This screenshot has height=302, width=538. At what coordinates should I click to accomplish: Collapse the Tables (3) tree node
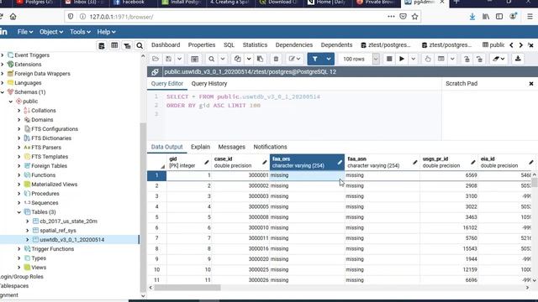(x=19, y=212)
